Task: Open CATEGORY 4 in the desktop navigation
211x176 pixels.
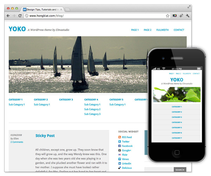Action: click(x=91, y=100)
